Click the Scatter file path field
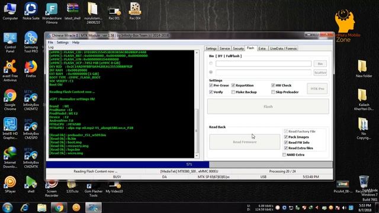Image resolution: width=379 pixels, height=213 pixels. (263, 72)
